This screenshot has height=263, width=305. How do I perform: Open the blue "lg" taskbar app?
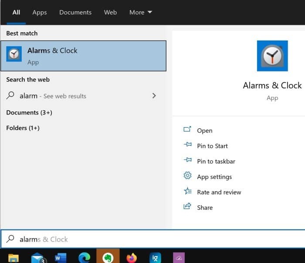pyautogui.click(x=155, y=258)
